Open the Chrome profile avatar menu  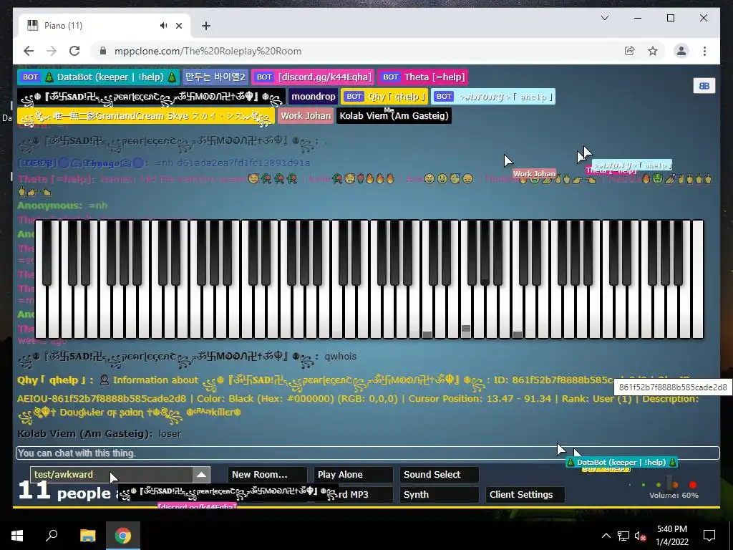(x=681, y=51)
